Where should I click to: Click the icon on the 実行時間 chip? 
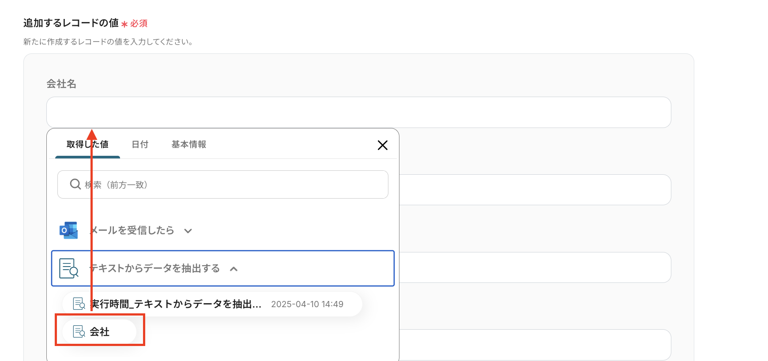pyautogui.click(x=79, y=304)
